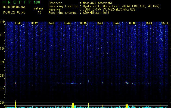The height and width of the screenshot is (108, 171).
Task: Click the 0.9 kHz axis label
Action: point(2,62)
